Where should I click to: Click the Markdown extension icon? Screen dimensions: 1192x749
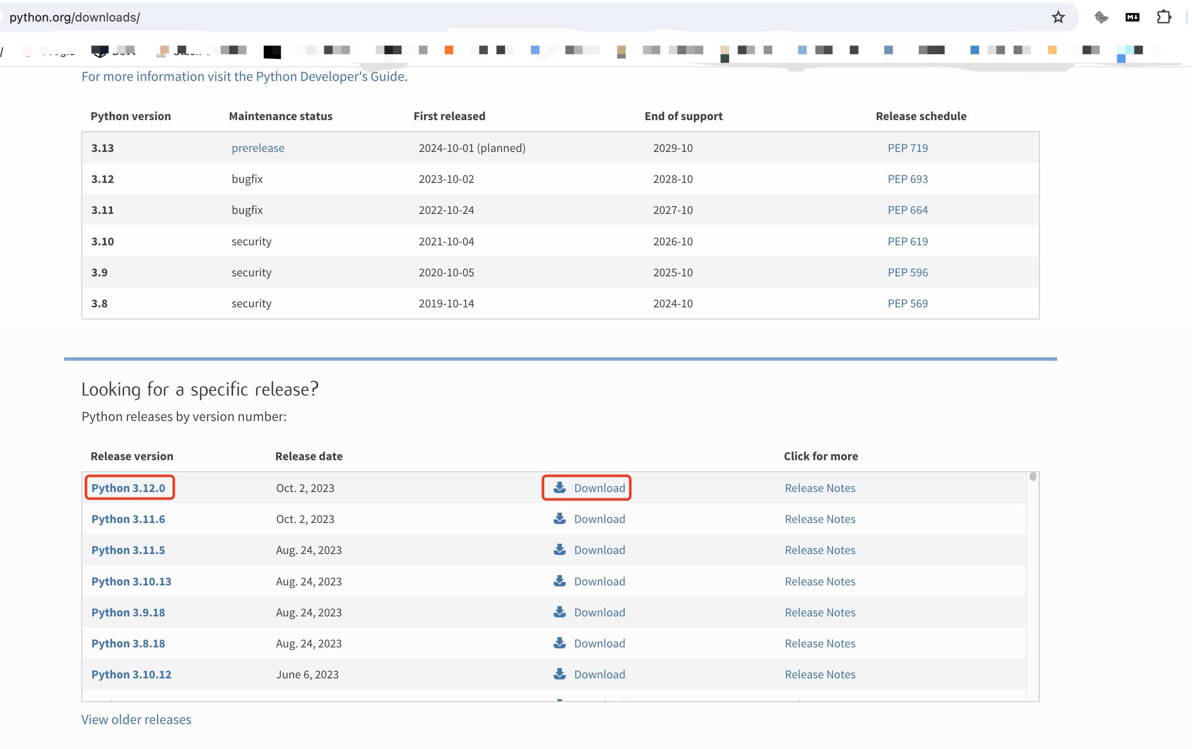point(1132,17)
